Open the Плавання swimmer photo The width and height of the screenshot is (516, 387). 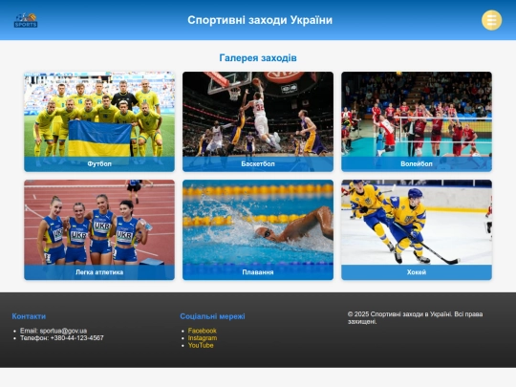tap(258, 223)
